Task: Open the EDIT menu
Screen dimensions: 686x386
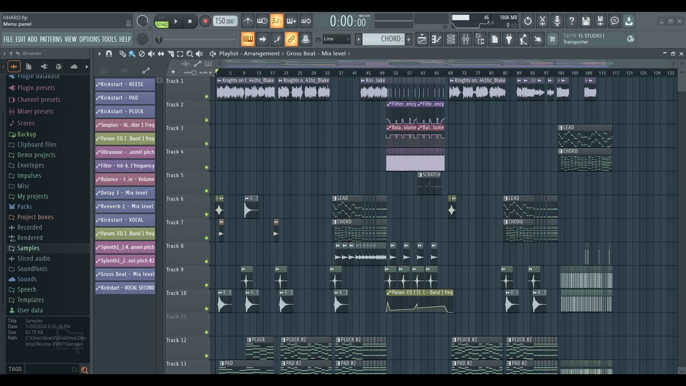Action: click(x=20, y=39)
